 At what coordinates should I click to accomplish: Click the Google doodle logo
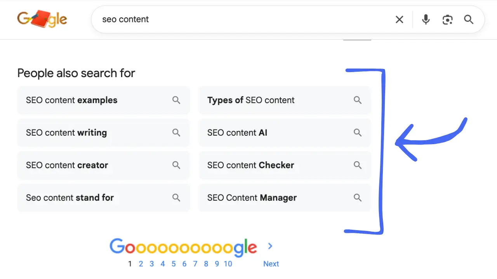click(x=42, y=19)
